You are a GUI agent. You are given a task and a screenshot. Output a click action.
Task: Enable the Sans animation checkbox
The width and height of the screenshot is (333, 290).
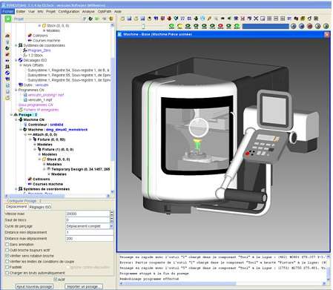[7, 244]
